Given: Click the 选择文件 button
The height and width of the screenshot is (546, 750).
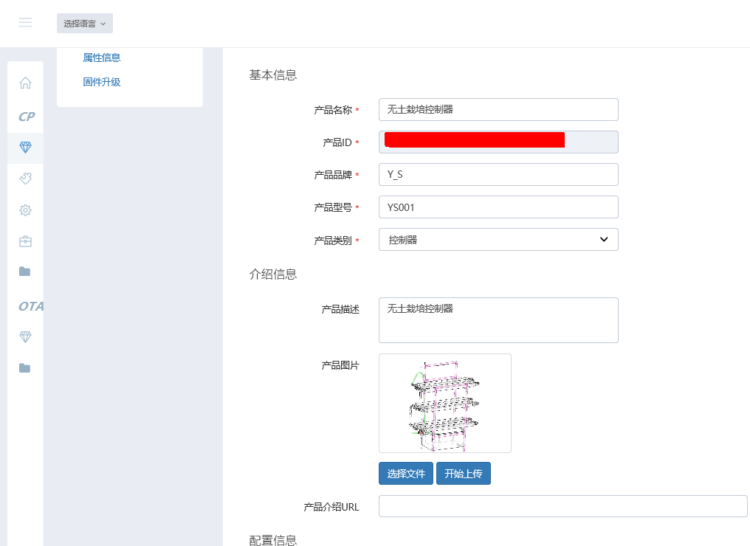Looking at the screenshot, I should 405,474.
